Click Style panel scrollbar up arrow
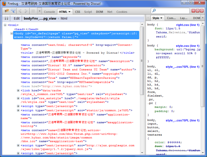This screenshot has width=207, height=157. [x=203, y=24]
